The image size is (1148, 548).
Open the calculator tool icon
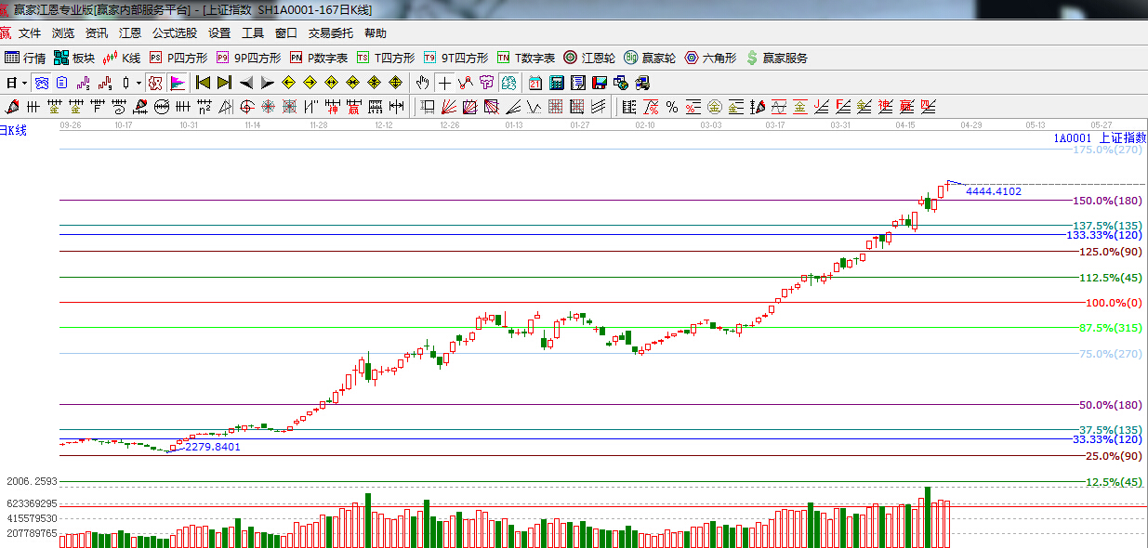556,83
